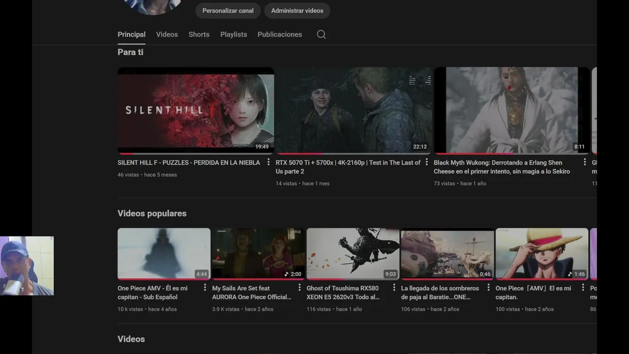The width and height of the screenshot is (629, 354).
Task: Play the 4:44 One Piece AMV thumbnail
Action: click(164, 254)
